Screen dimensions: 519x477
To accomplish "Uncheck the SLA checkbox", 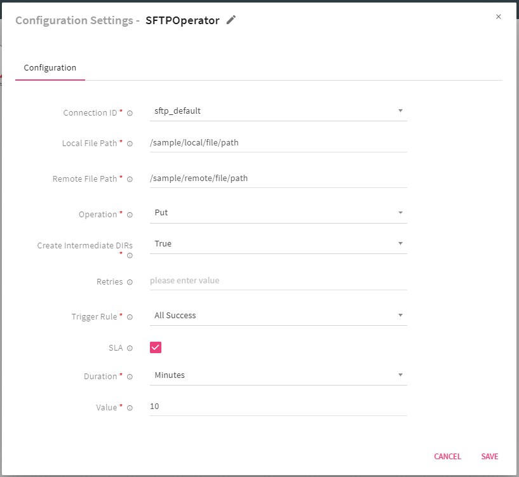I will click(x=156, y=347).
